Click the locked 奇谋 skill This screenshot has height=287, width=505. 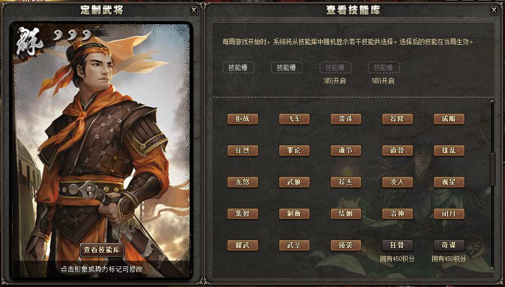pos(449,245)
